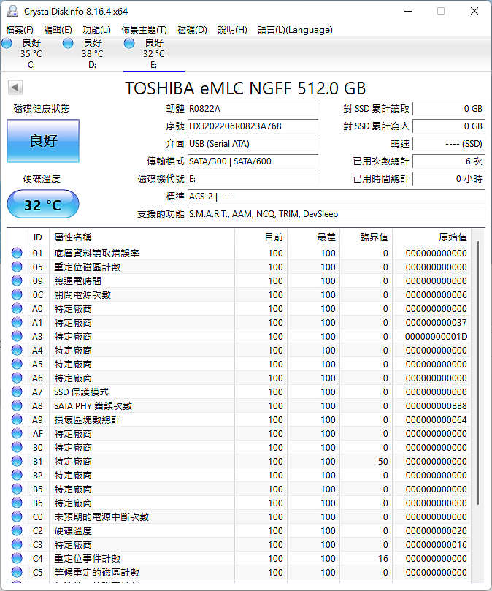Click the previous disk arrow button
Image resolution: width=492 pixels, height=591 pixels.
[15, 88]
